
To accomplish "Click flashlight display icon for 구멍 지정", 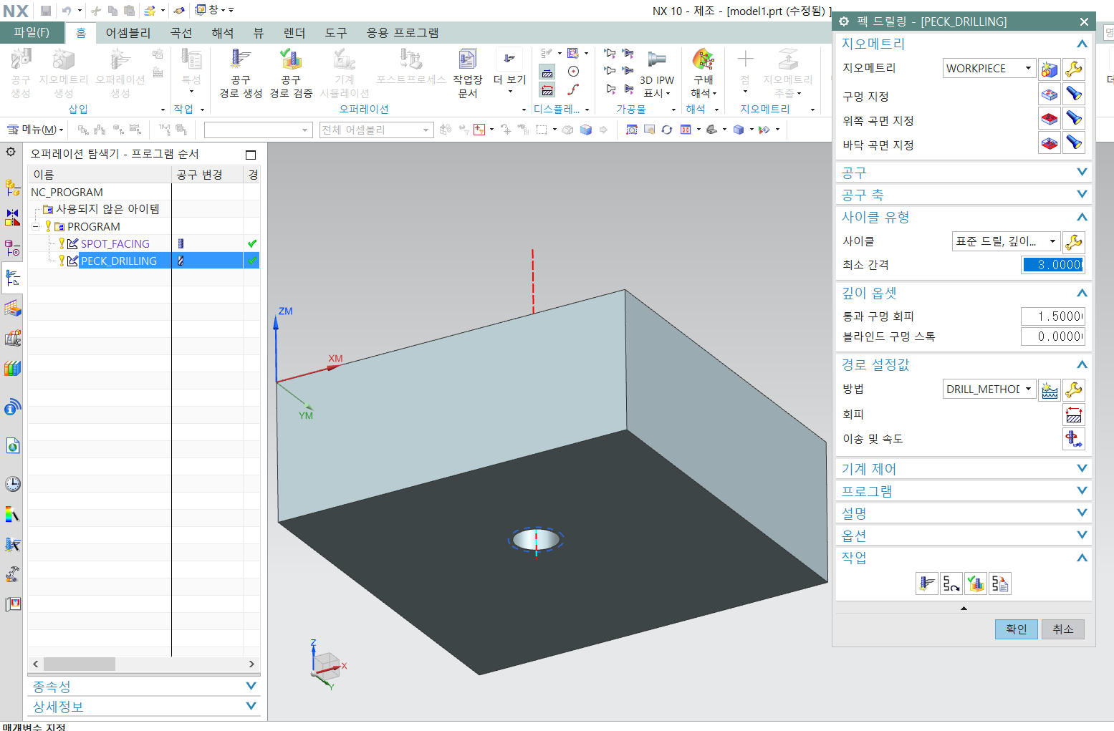I will pyautogui.click(x=1073, y=94).
